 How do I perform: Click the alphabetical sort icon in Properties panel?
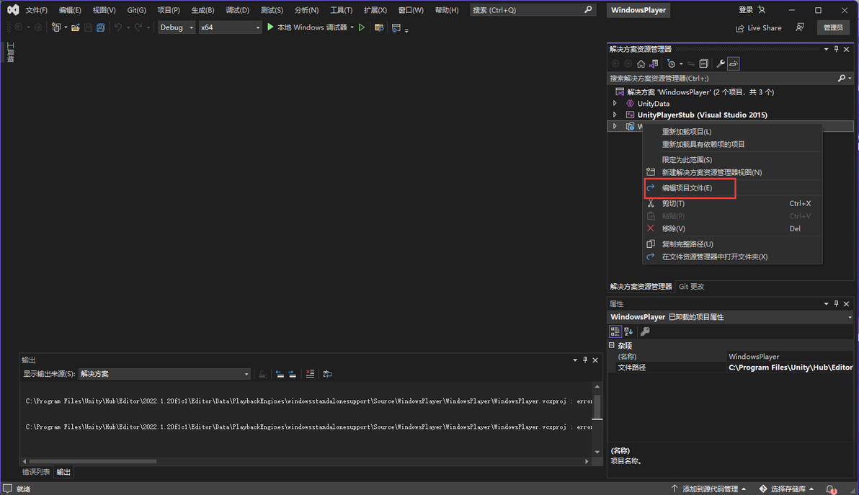(628, 331)
